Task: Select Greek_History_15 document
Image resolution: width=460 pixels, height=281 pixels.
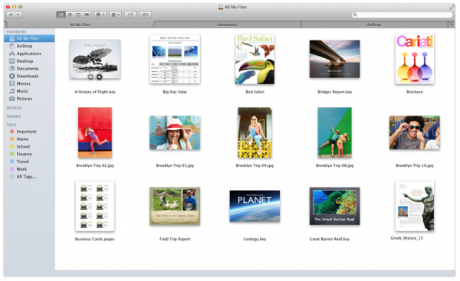Action: tap(415, 206)
